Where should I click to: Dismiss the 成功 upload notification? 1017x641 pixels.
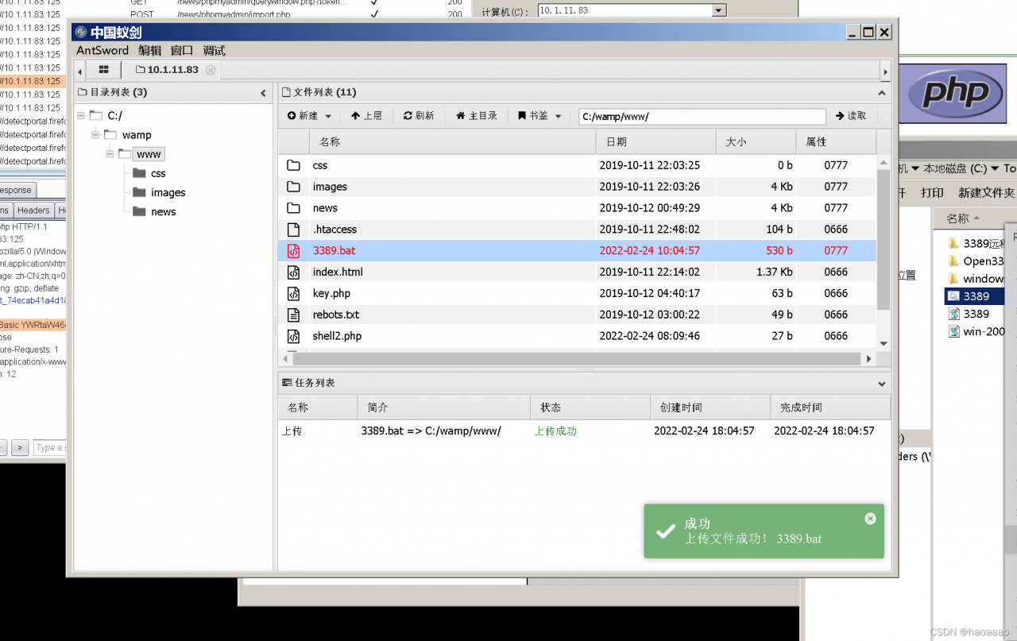pos(870,519)
